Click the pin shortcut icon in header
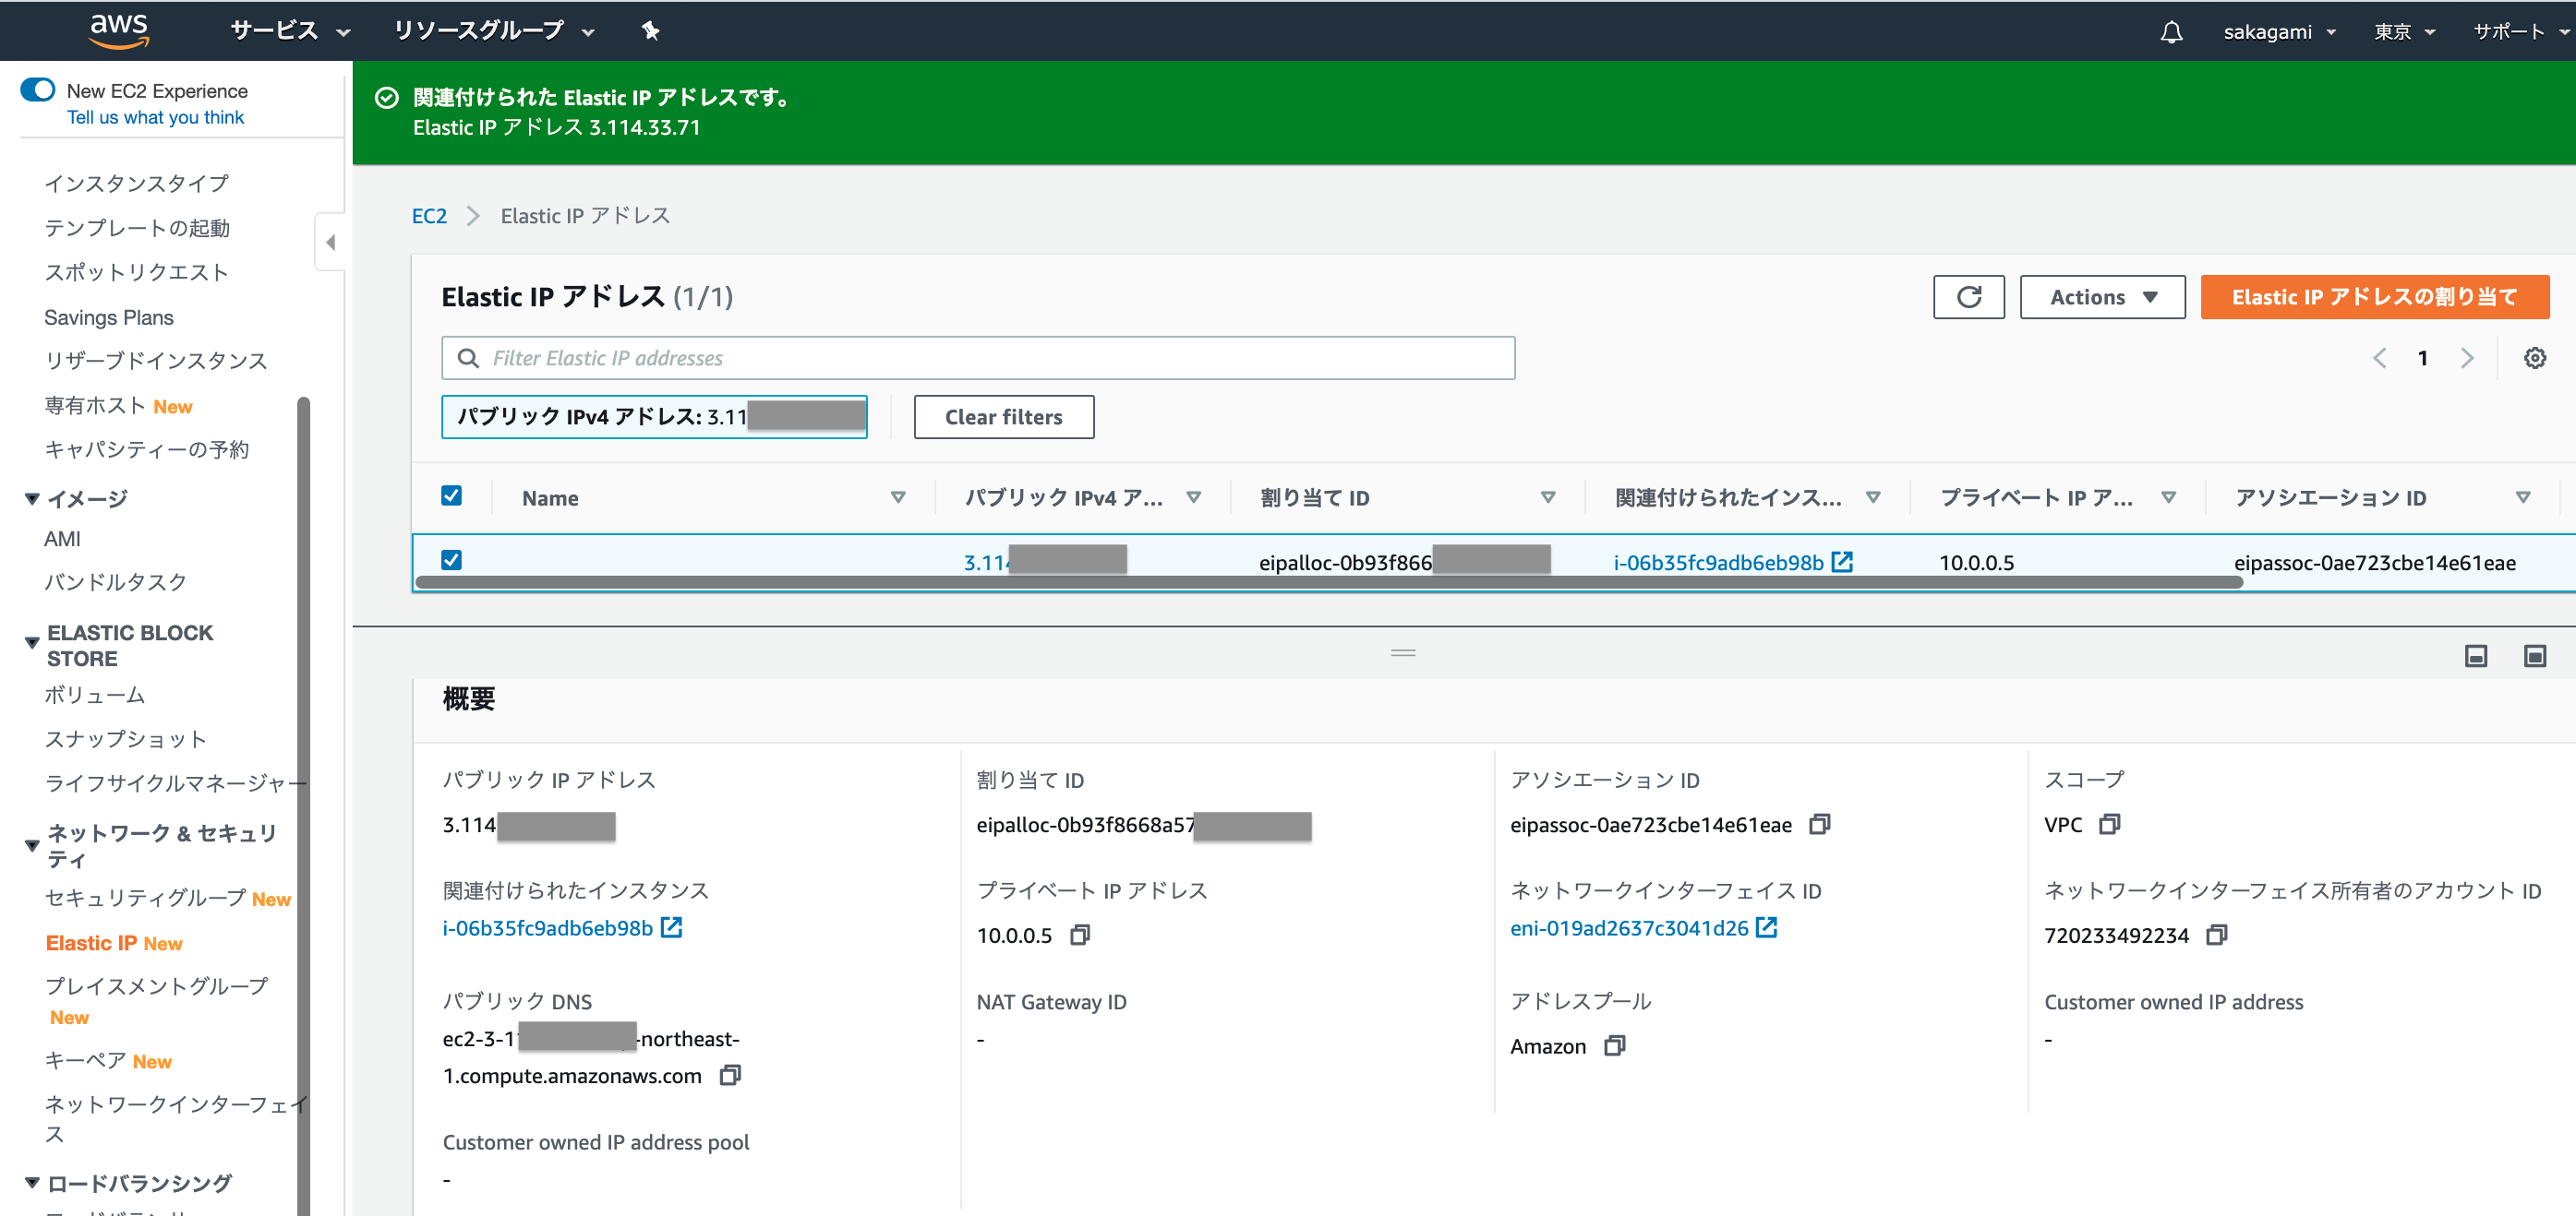This screenshot has width=2576, height=1216. coord(650,31)
